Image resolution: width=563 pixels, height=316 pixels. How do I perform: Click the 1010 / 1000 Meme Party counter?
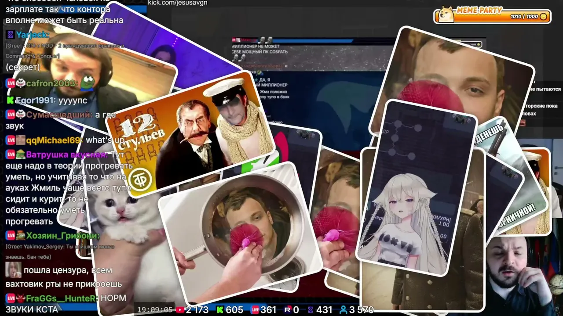pyautogui.click(x=524, y=17)
